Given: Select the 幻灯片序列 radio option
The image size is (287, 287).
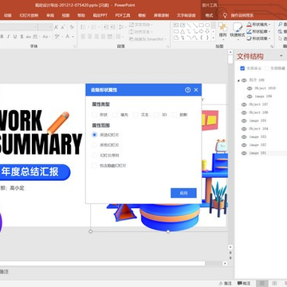Looking at the screenshot, I should [94, 155].
